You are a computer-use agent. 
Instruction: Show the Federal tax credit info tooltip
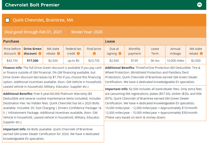point(78,54)
